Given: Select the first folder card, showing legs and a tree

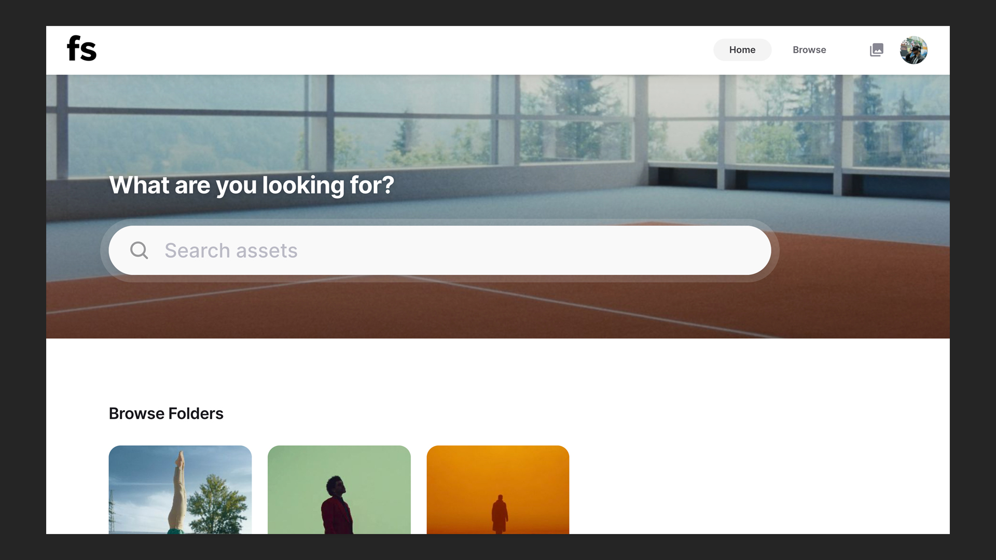Looking at the screenshot, I should coord(180,489).
